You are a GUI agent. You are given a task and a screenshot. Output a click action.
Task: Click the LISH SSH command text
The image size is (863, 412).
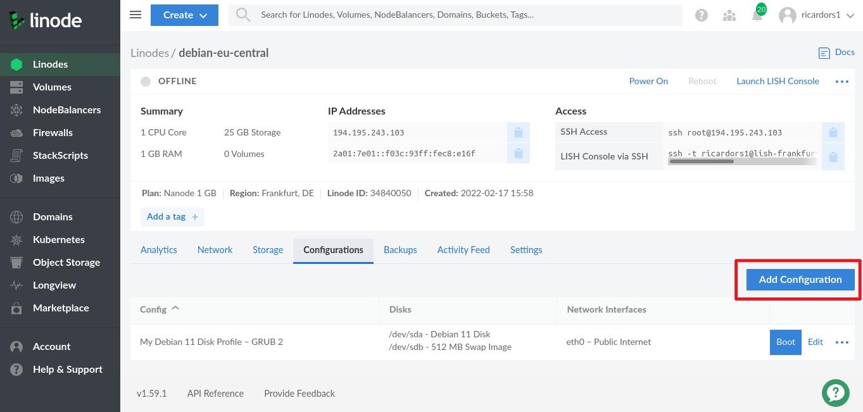click(741, 154)
